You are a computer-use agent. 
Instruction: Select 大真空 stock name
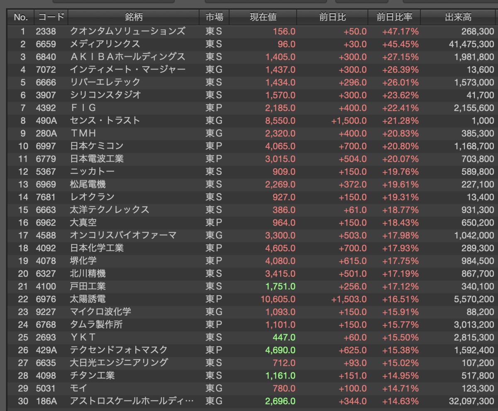(83, 223)
